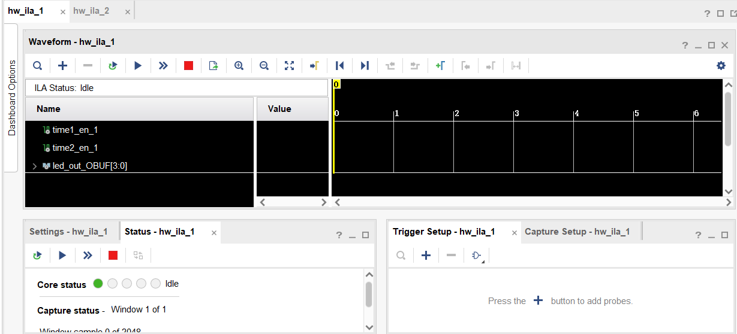
Task: Run trigger immediate in Waveform toolbar
Action: pos(163,66)
